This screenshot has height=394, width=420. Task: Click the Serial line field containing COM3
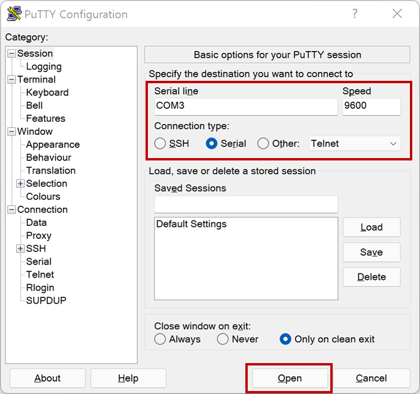point(246,106)
